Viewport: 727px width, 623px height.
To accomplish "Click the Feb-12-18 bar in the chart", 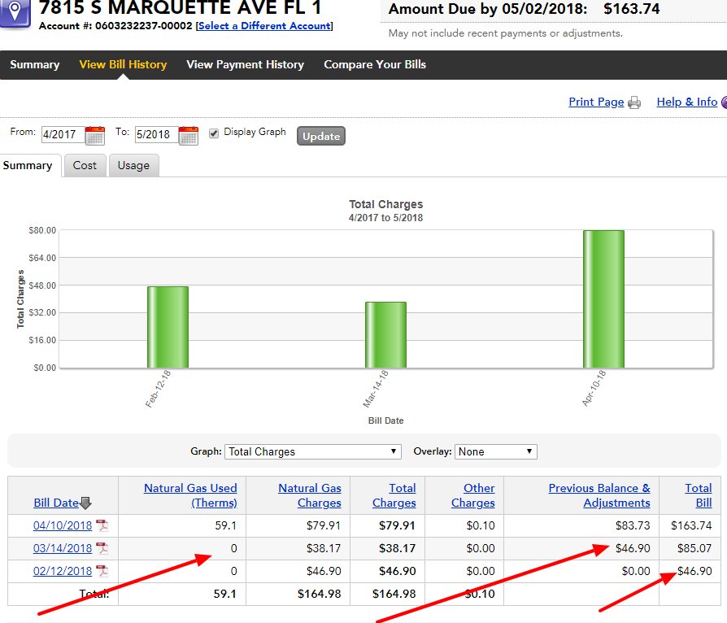I will [168, 327].
